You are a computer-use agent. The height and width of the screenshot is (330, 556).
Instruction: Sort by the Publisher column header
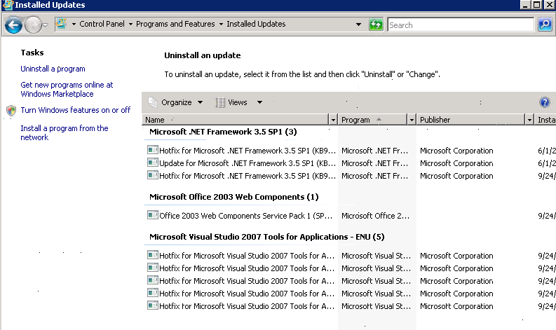coord(470,120)
